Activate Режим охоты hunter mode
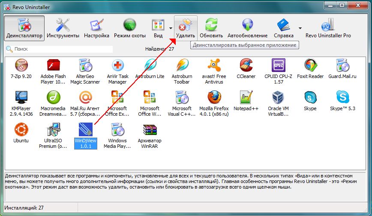372x216 pixels. pyautogui.click(x=129, y=28)
